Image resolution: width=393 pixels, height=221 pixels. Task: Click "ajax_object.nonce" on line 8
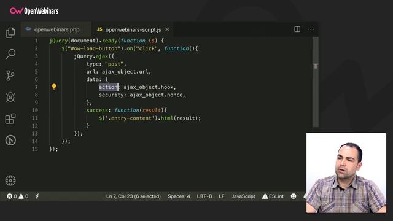(156, 95)
